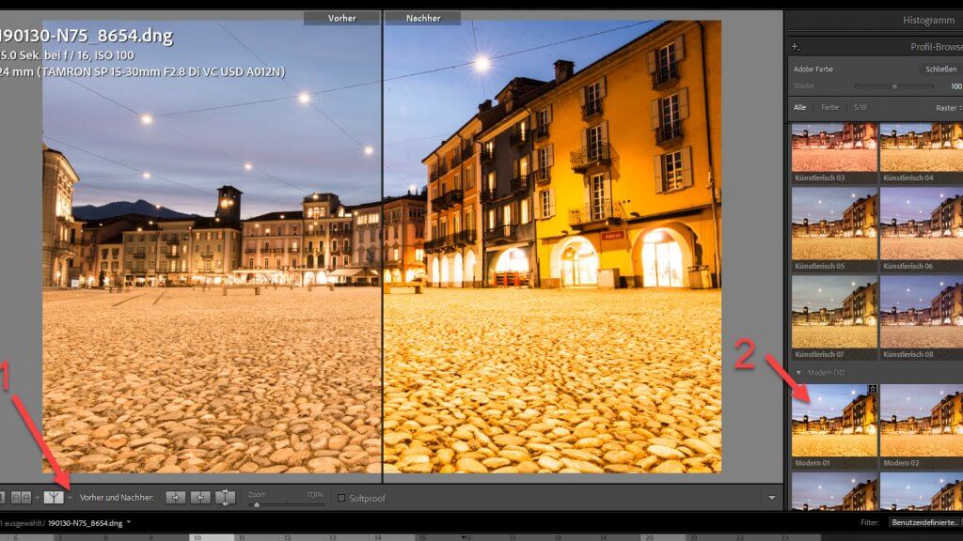This screenshot has height=541, width=963.
Task: Open the toolbar options triangle menu
Action: pyautogui.click(x=772, y=498)
